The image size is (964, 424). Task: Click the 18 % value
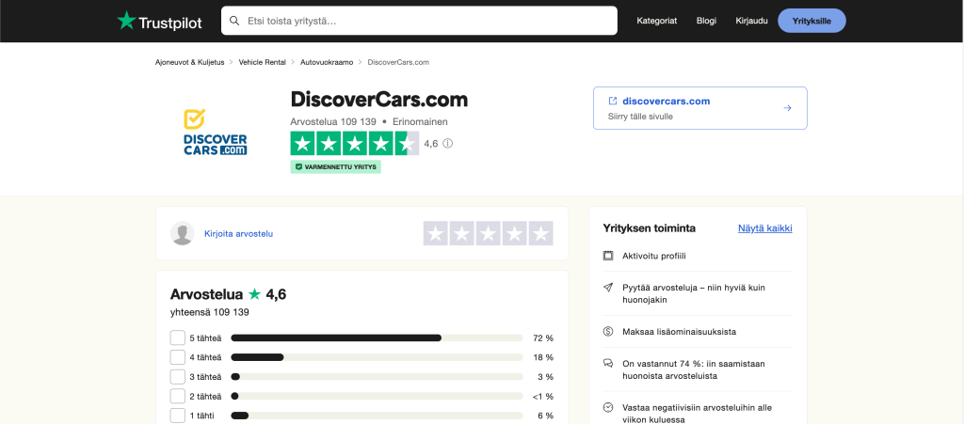pos(545,357)
